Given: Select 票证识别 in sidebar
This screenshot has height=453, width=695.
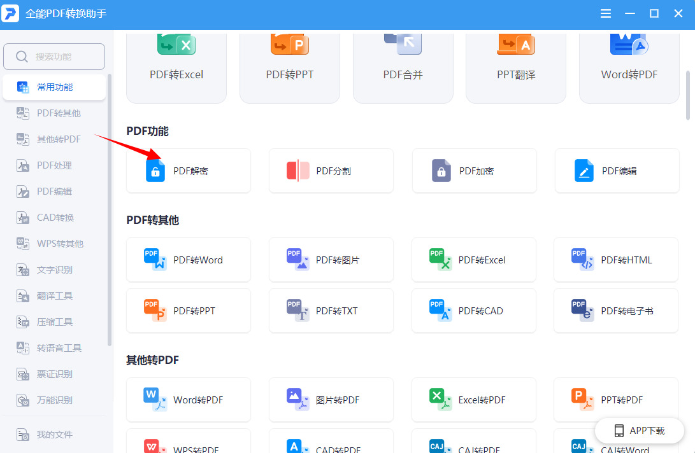Looking at the screenshot, I should [54, 375].
